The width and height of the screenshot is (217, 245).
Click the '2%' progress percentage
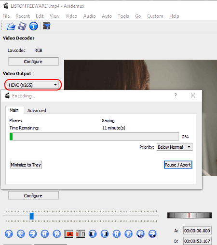pyautogui.click(x=185, y=137)
